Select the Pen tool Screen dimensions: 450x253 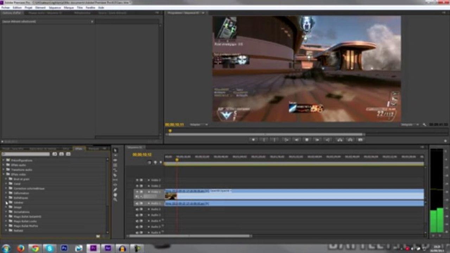[x=115, y=190]
